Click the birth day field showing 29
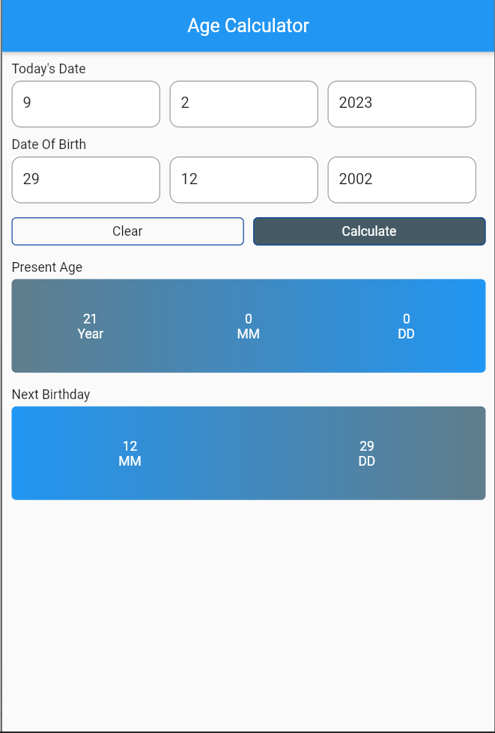 pyautogui.click(x=85, y=180)
